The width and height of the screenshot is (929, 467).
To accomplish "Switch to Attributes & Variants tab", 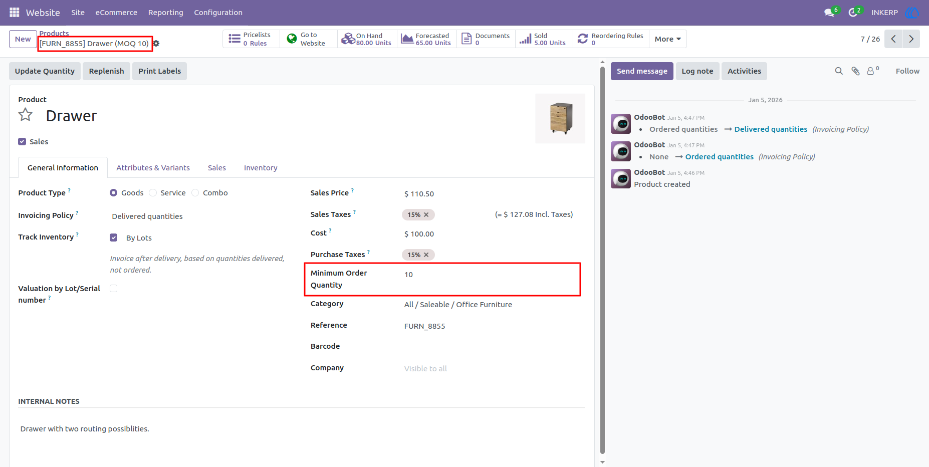I will click(153, 168).
